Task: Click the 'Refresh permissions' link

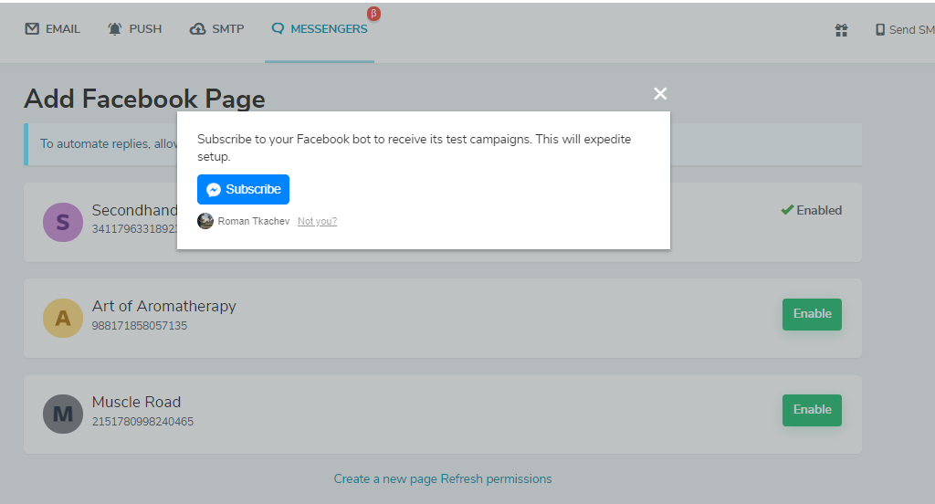Action: [x=497, y=478]
